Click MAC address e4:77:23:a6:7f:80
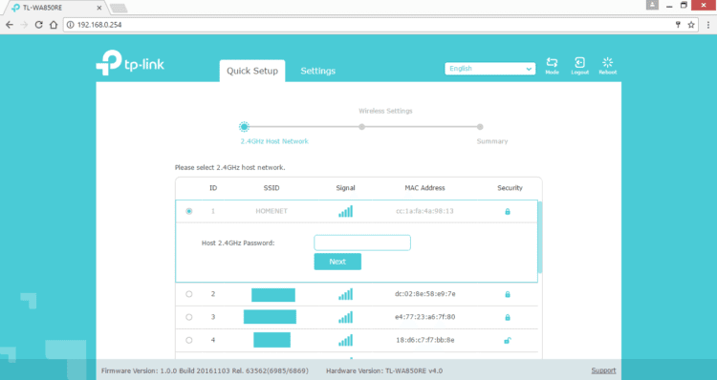 [x=425, y=317]
